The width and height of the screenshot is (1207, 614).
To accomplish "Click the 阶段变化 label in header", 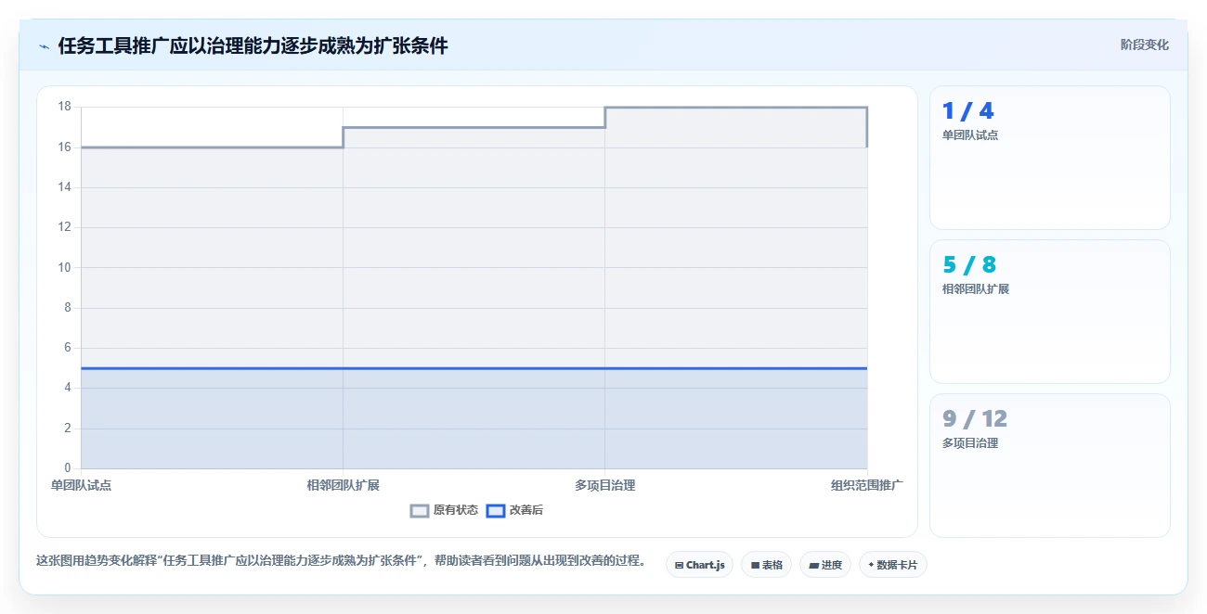I will point(1144,45).
